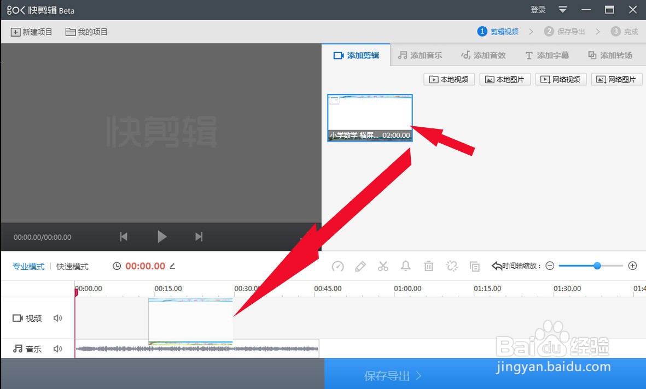This screenshot has width=646, height=389.
Task: Click the timeline zoom slider handle
Action: [597, 266]
